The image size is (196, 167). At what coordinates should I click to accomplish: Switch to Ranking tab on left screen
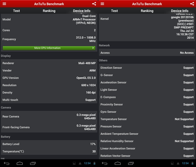[x=49, y=11]
